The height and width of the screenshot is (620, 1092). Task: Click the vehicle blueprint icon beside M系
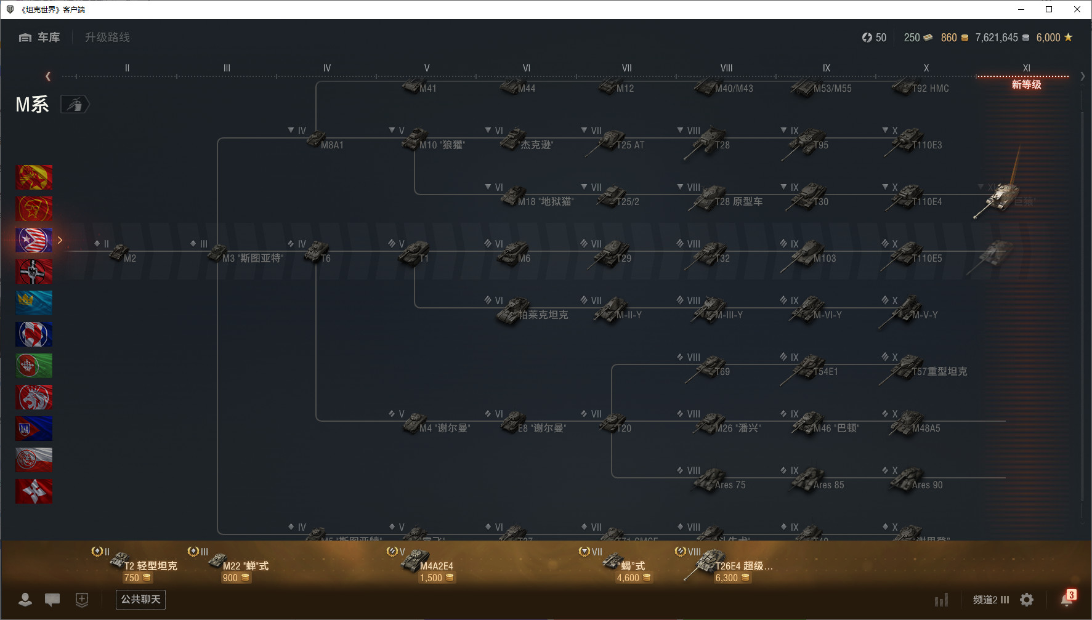pos(75,105)
